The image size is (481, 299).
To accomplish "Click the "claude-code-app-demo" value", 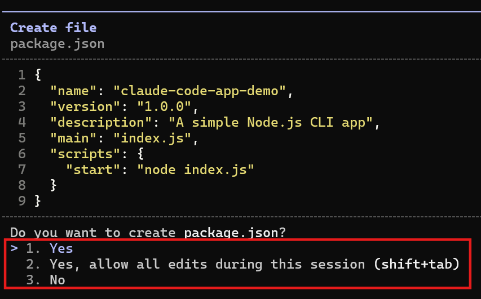I will point(200,91).
